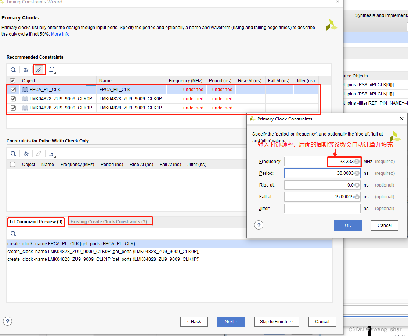Open help in Primary Clock Constraints dialog
The width and height of the screenshot is (408, 336).
coord(259,225)
